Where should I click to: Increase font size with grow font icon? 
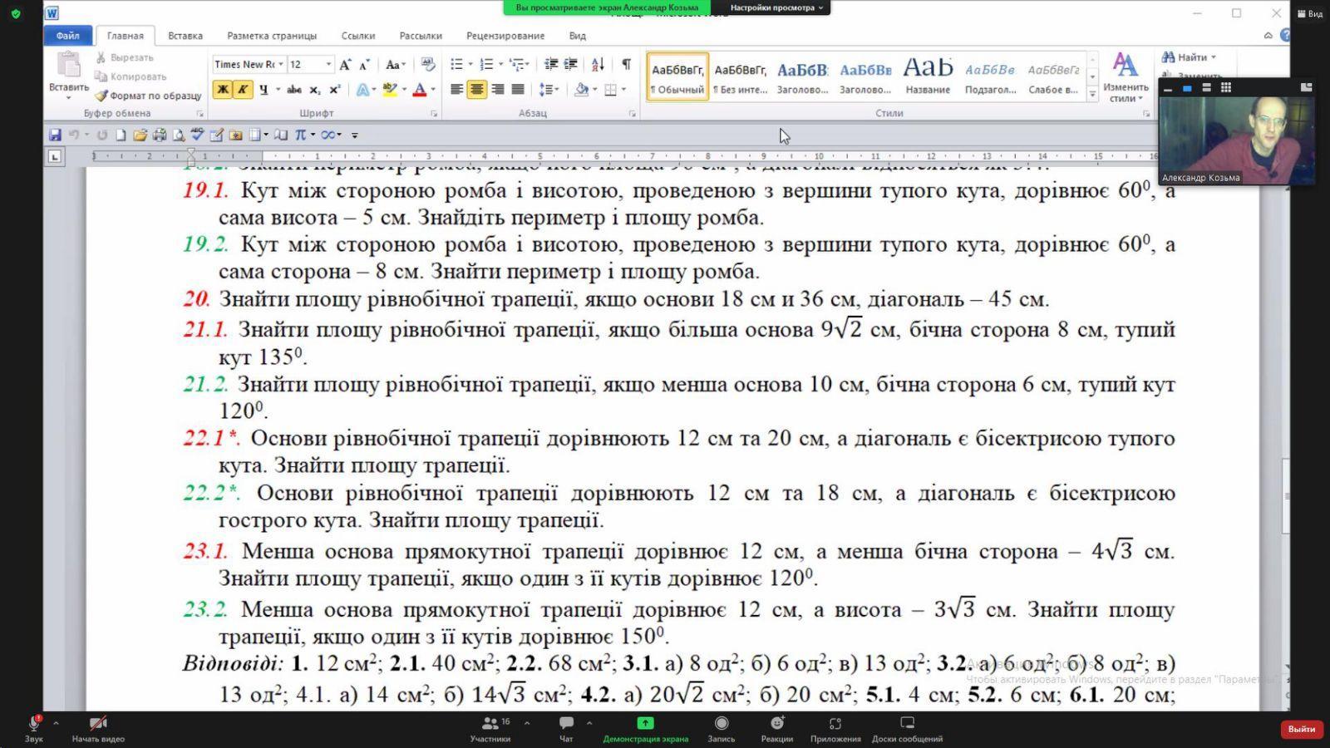point(345,64)
